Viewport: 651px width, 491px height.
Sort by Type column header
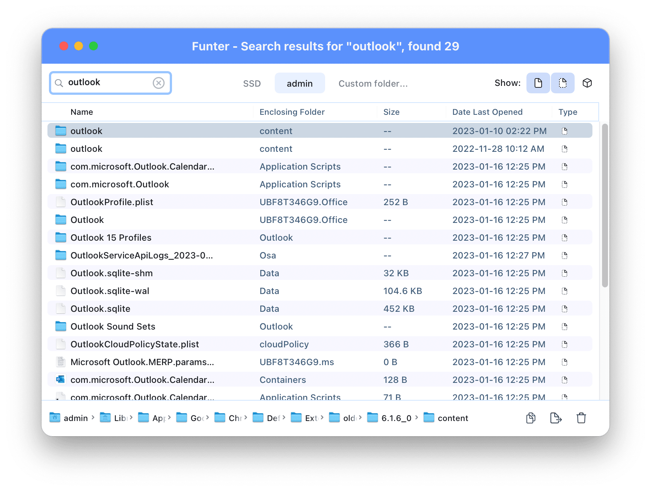coord(568,112)
